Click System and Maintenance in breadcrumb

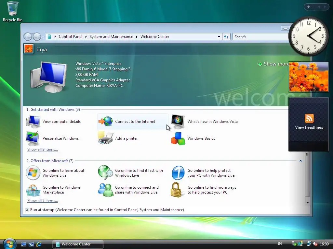coord(111,37)
